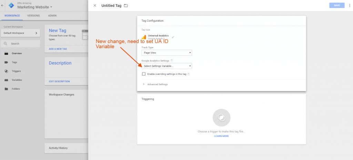
Task: Click the New Tag card heading
Action: (x=58, y=31)
